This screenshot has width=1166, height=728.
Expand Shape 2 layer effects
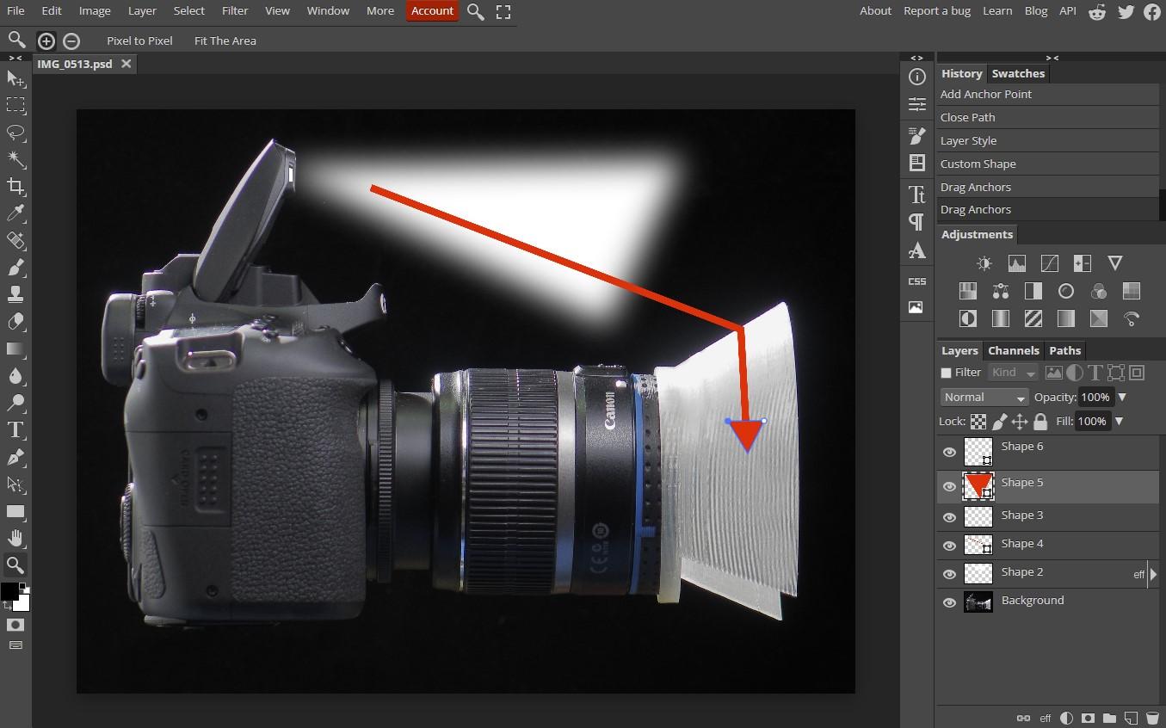click(x=1153, y=574)
